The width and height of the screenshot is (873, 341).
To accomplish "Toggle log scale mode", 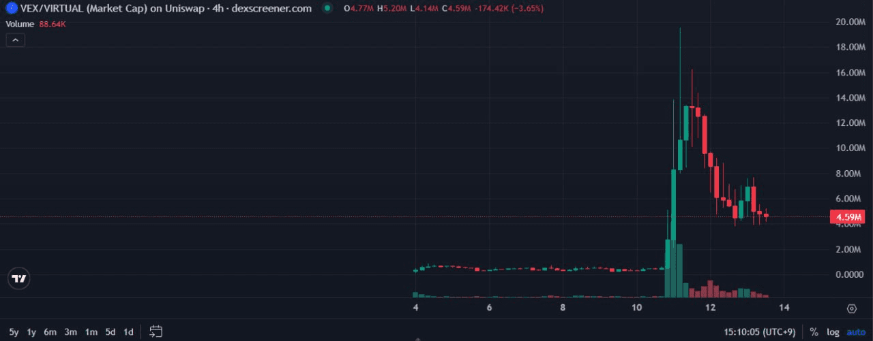I will pyautogui.click(x=833, y=332).
